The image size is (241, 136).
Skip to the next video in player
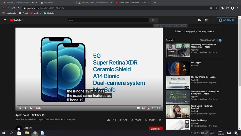[26, 108]
